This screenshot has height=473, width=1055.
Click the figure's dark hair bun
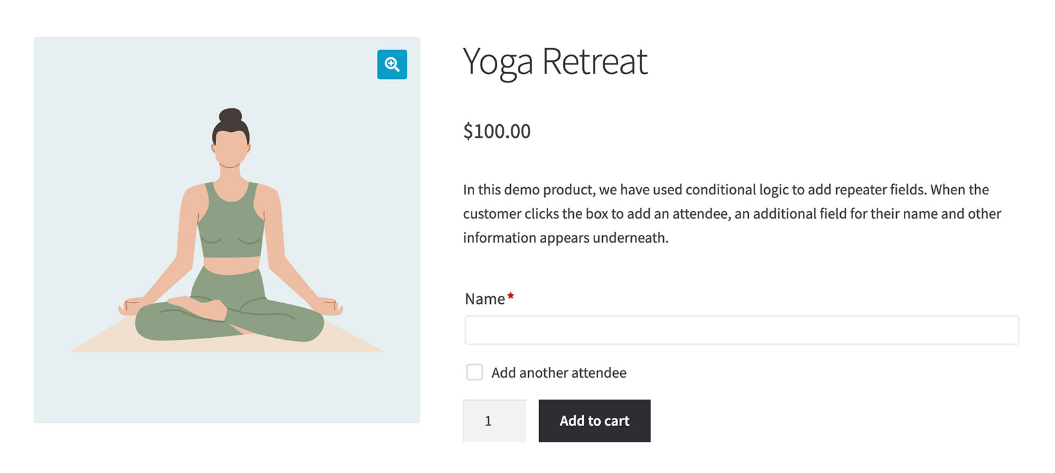pos(230,118)
